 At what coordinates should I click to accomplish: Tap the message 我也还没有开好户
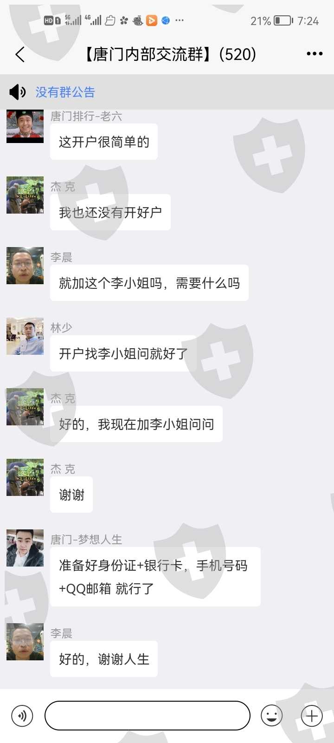point(110,212)
